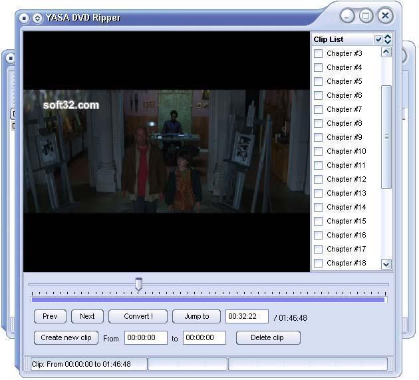Select the Chapter #9 list entry text
The image size is (419, 380).
345,137
